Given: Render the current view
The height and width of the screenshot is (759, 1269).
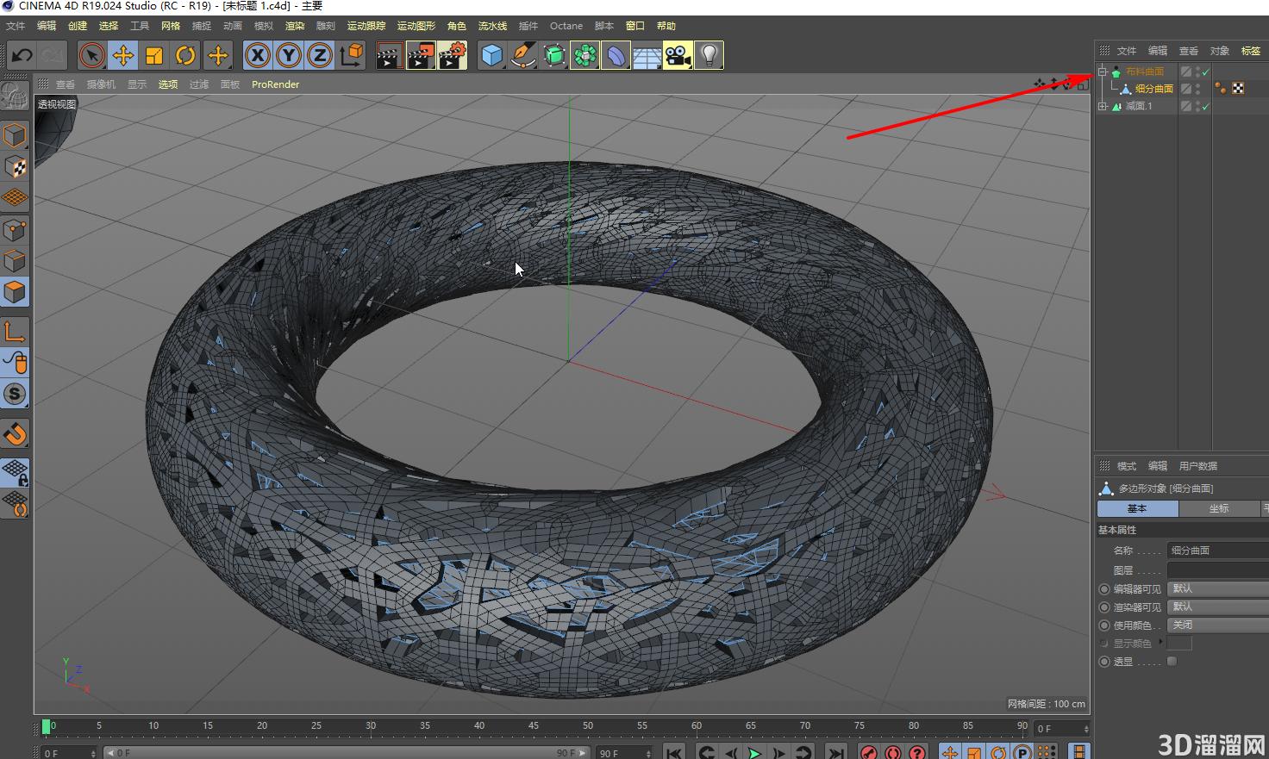Looking at the screenshot, I should pos(390,56).
